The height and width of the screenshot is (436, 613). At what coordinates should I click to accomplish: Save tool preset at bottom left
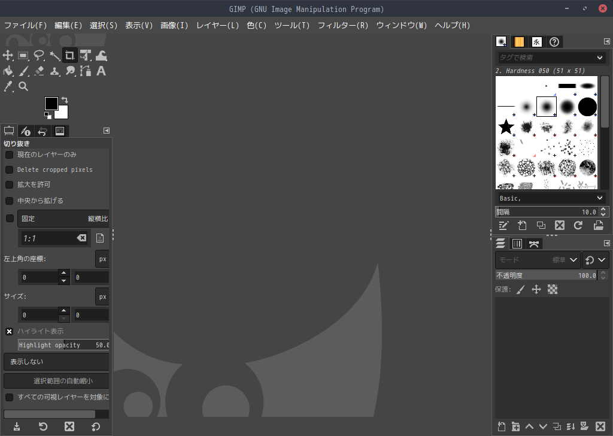pyautogui.click(x=17, y=426)
